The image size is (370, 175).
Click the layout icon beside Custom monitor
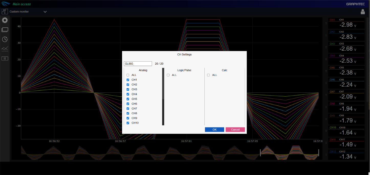tap(5, 11)
